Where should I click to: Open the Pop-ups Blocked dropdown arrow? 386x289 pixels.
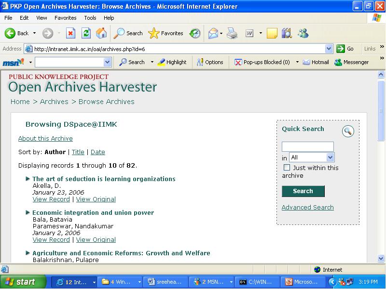pyautogui.click(x=297, y=62)
